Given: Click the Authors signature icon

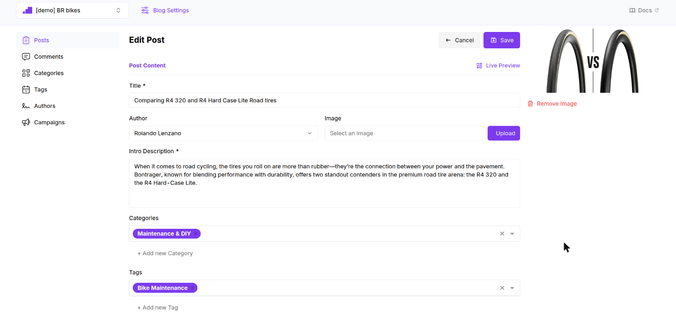Looking at the screenshot, I should [26, 106].
